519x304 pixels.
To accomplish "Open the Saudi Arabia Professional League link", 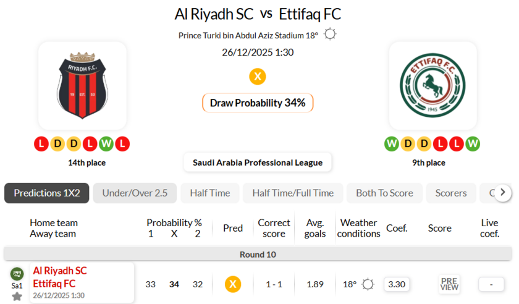I will [258, 163].
